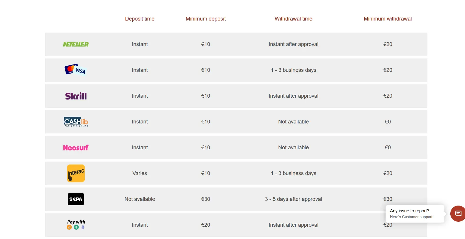This screenshot has width=465, height=239.
Task: Select the Mastercard Visa card icon
Action: click(x=75, y=70)
